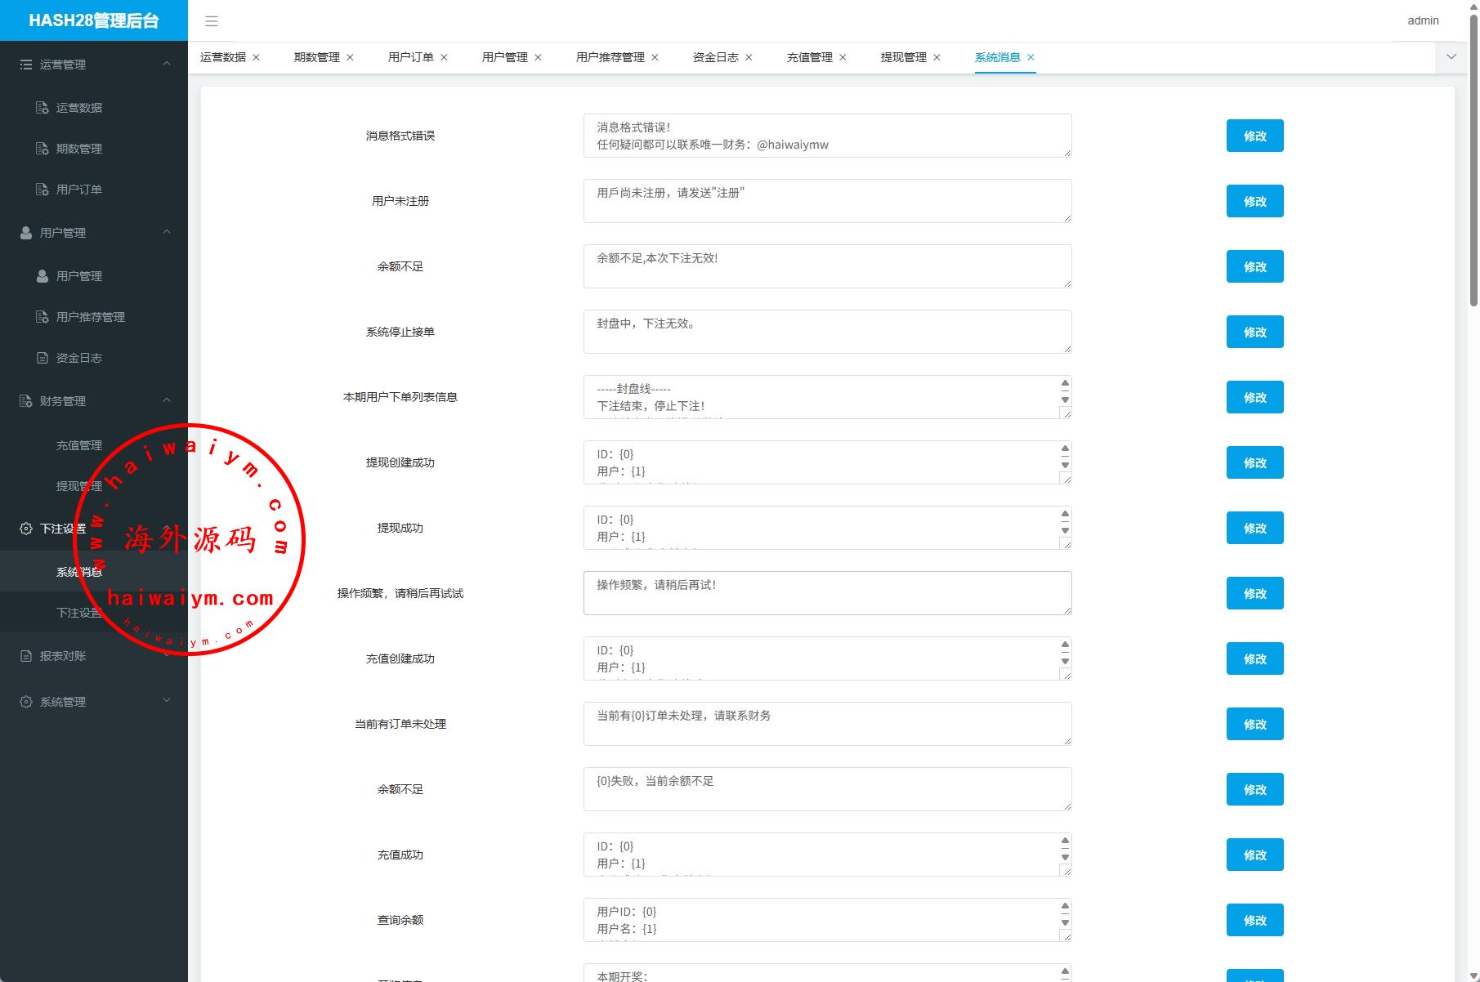This screenshot has width=1480, height=982.
Task: Click the 资金日志 sidebar icon
Action: click(x=42, y=358)
